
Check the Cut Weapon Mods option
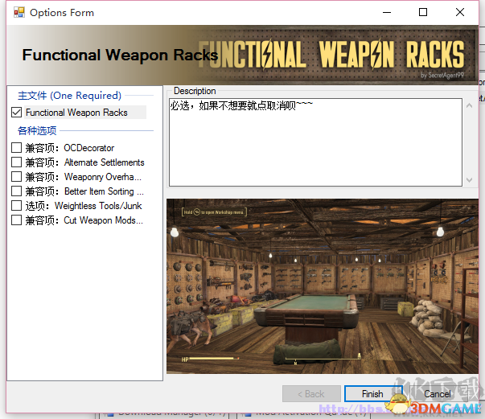point(16,220)
